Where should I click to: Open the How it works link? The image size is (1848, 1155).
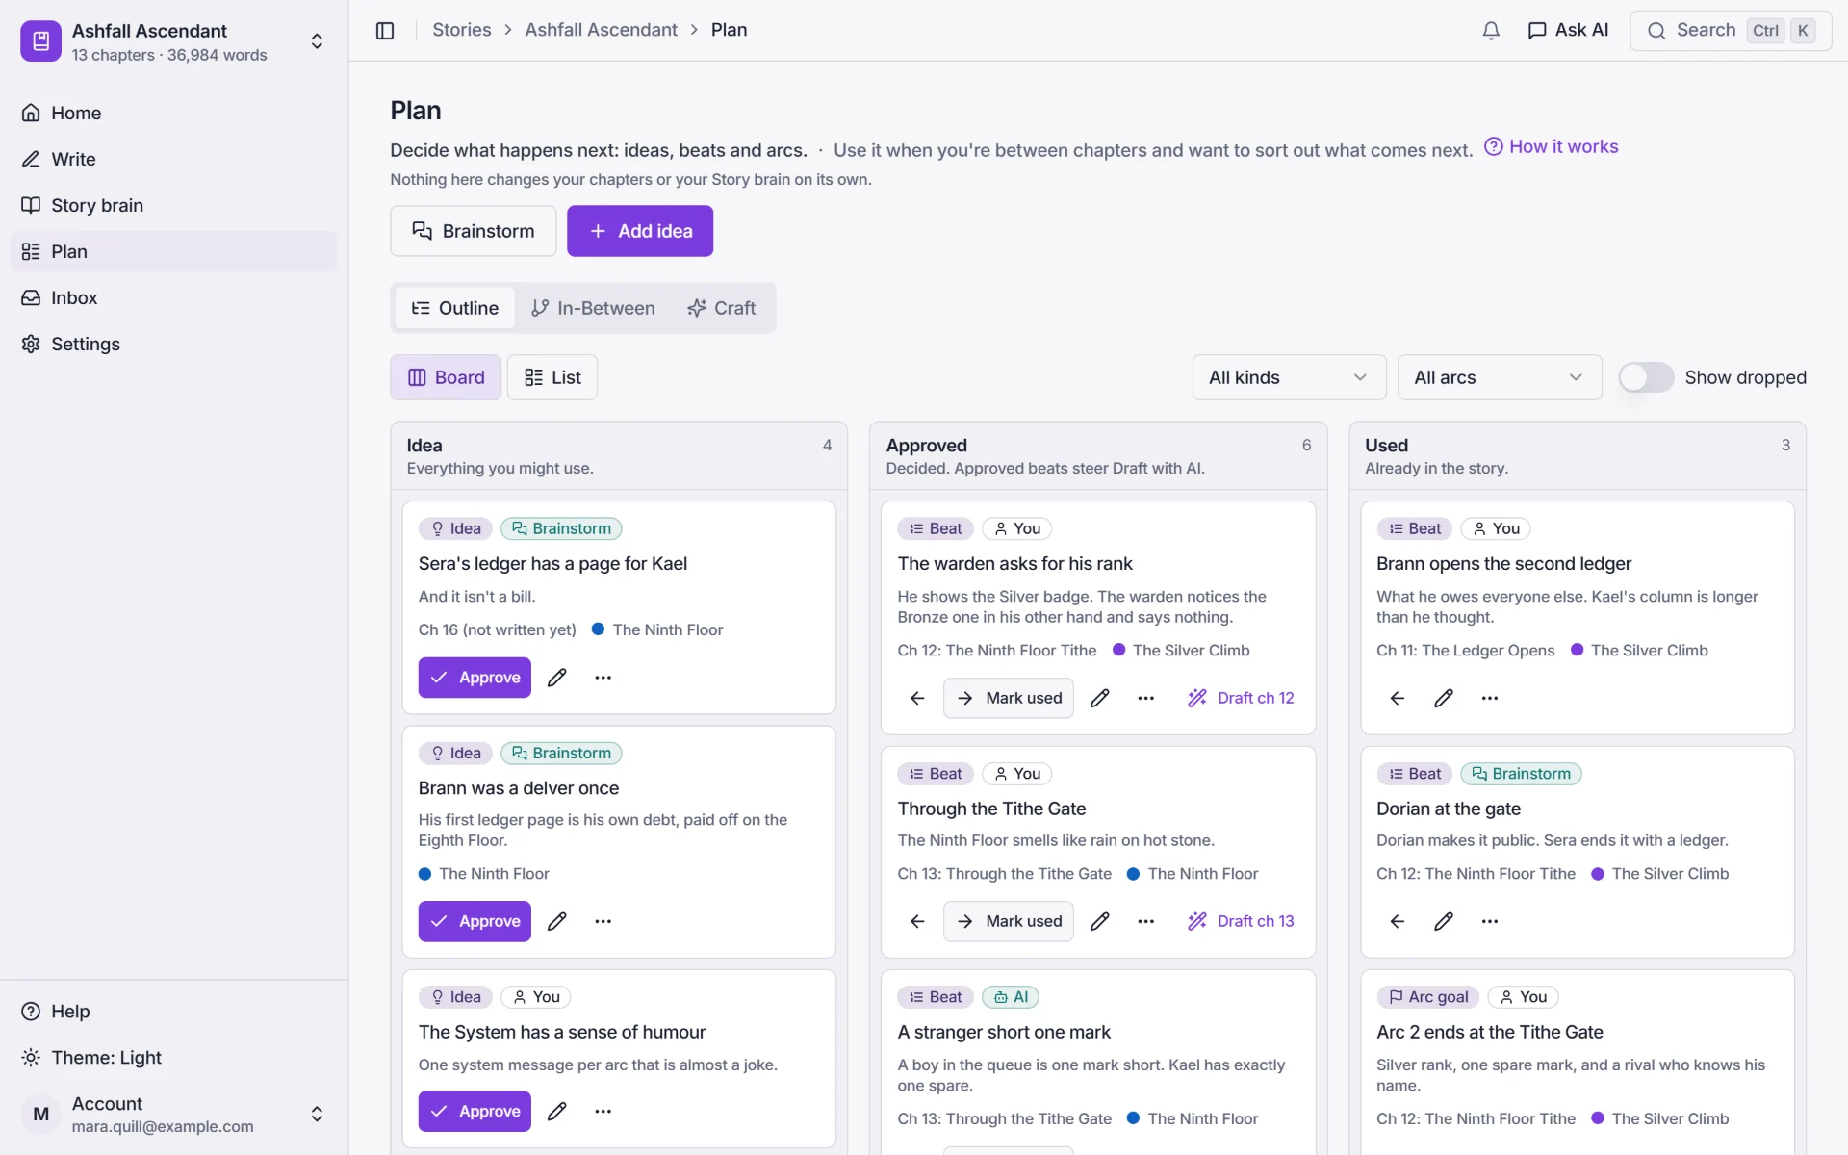pos(1552,146)
